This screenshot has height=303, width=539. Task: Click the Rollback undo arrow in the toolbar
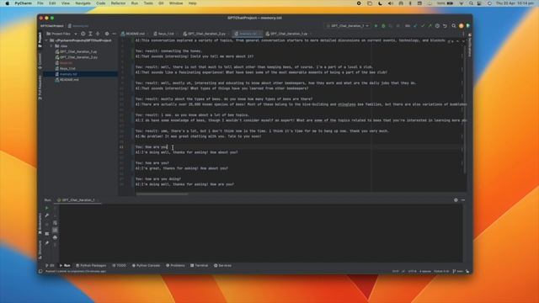[x=445, y=26]
